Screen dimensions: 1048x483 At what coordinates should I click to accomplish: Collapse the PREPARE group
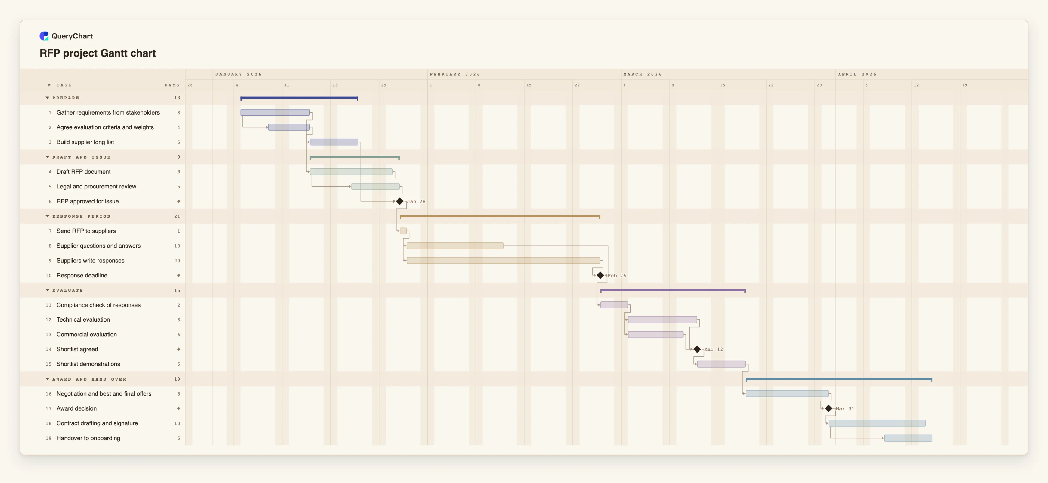[x=48, y=98]
